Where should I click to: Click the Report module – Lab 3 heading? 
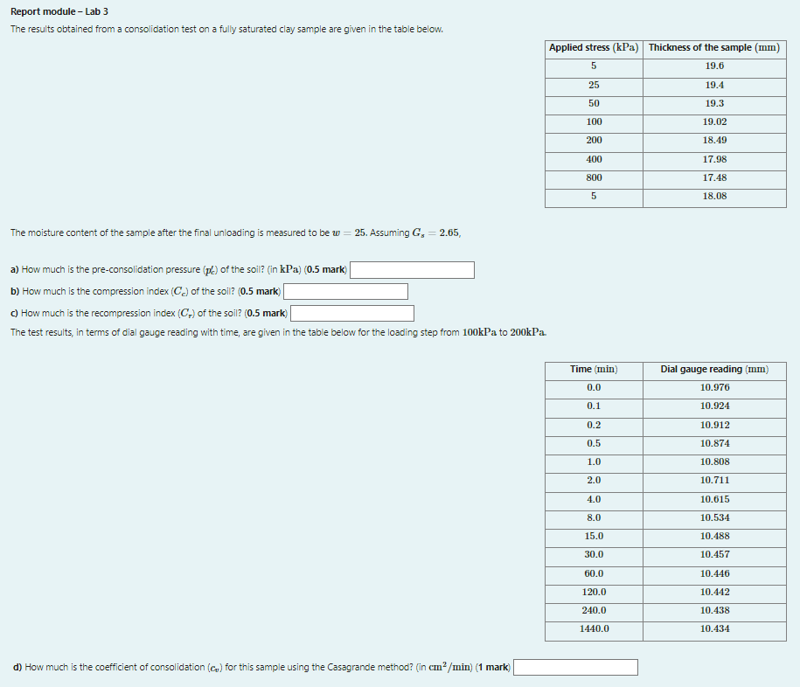click(49, 11)
